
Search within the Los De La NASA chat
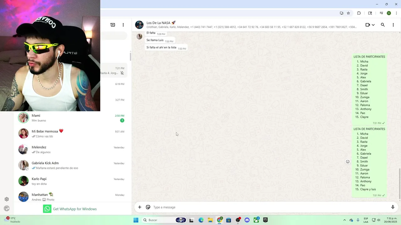(x=383, y=25)
